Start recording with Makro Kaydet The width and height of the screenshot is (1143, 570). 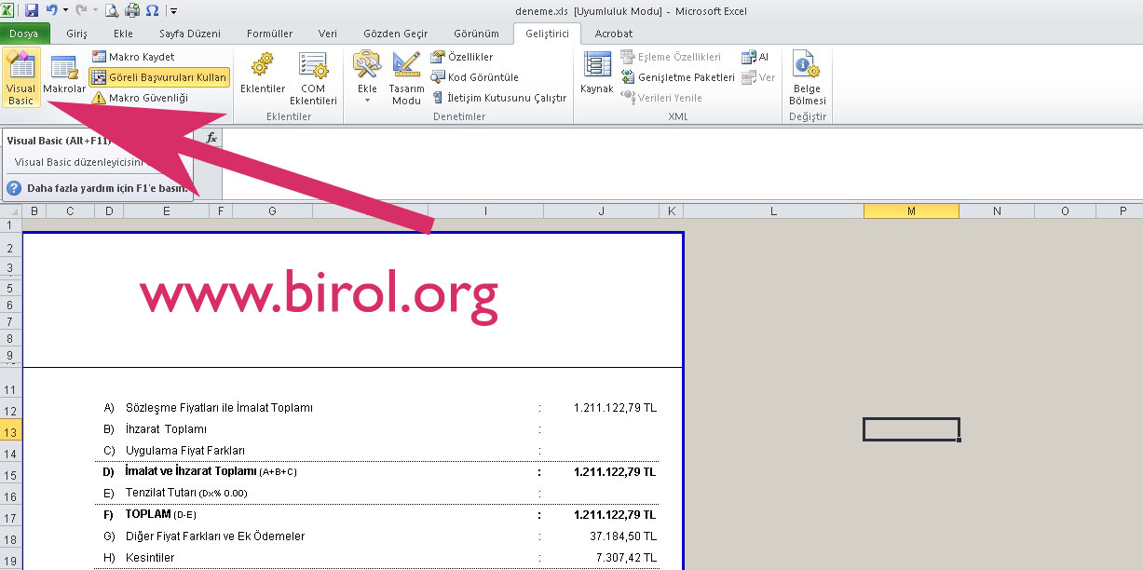point(132,57)
